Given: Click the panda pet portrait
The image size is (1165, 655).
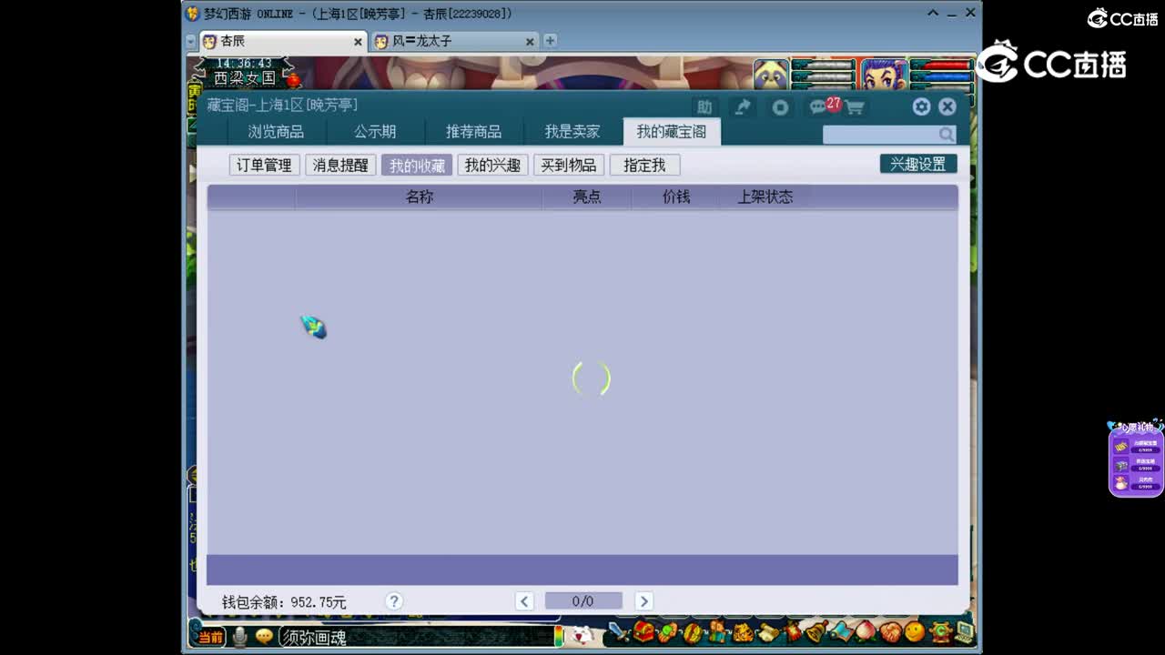Looking at the screenshot, I should [771, 75].
